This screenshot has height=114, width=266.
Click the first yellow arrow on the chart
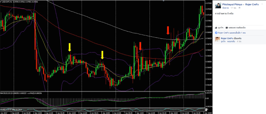pyautogui.click(x=69, y=47)
